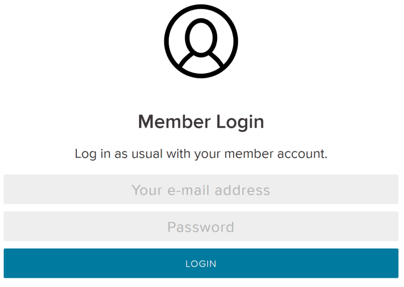Click the person outline icon above the heading
Image resolution: width=404 pixels, height=287 pixels.
(x=201, y=41)
